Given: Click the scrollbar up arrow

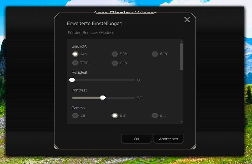Looking at the screenshot, I should click(182, 41).
